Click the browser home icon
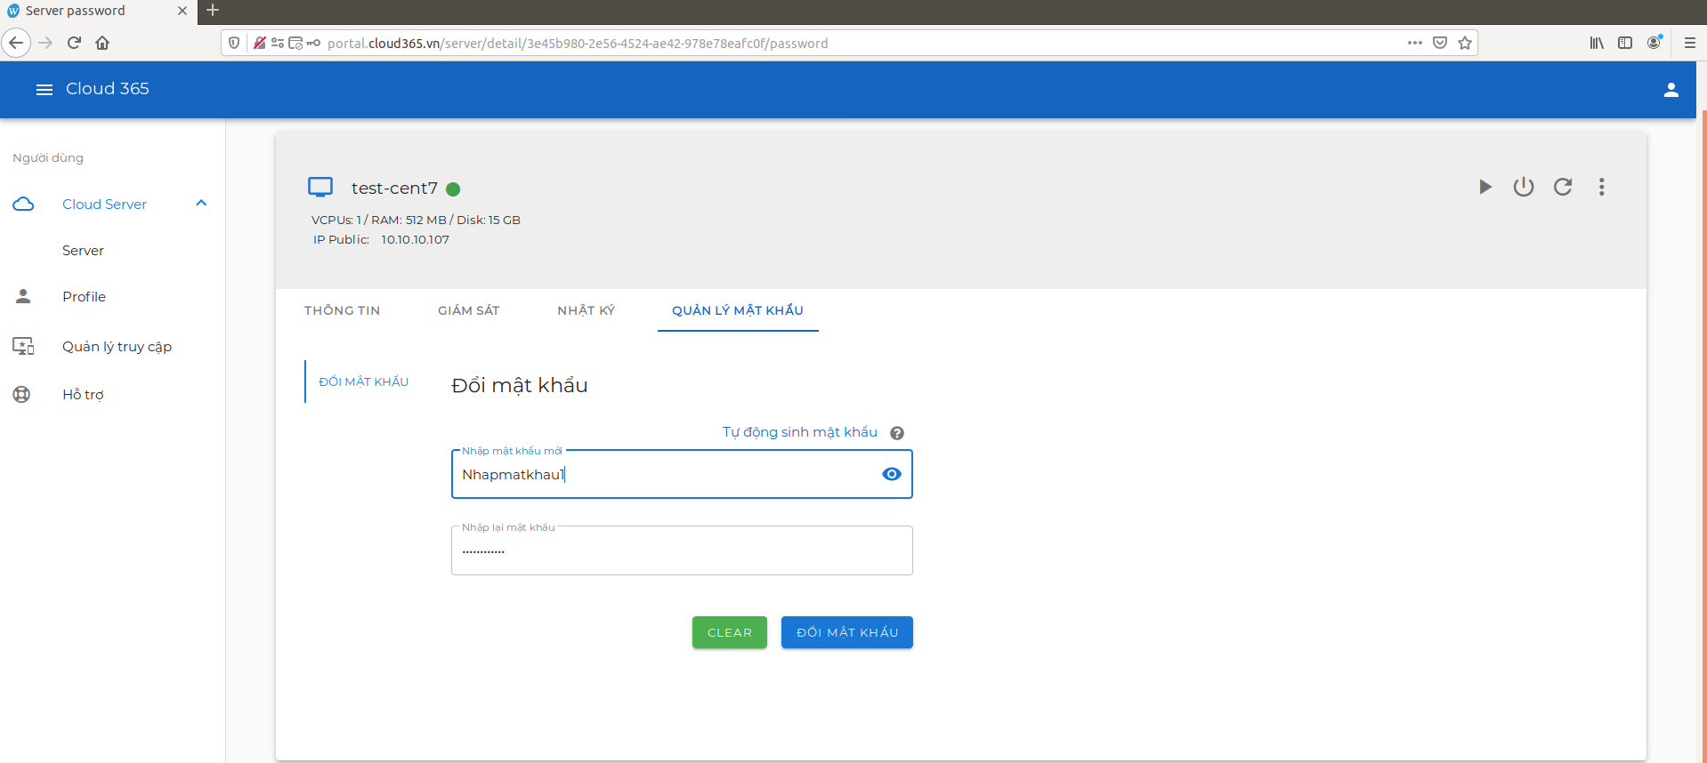Image resolution: width=1707 pixels, height=763 pixels. click(102, 43)
